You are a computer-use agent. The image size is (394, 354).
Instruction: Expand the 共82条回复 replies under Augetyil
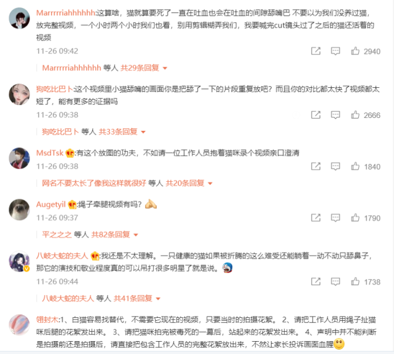pos(114,235)
